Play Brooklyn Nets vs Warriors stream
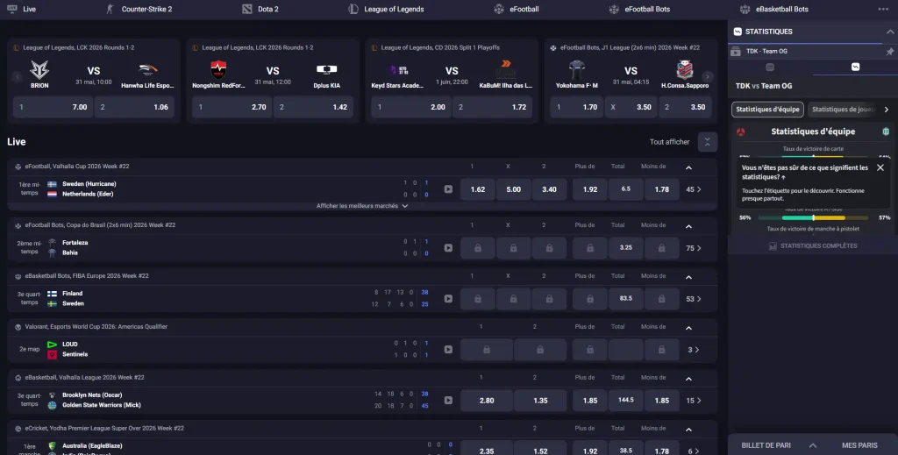898x455 pixels. coord(448,401)
